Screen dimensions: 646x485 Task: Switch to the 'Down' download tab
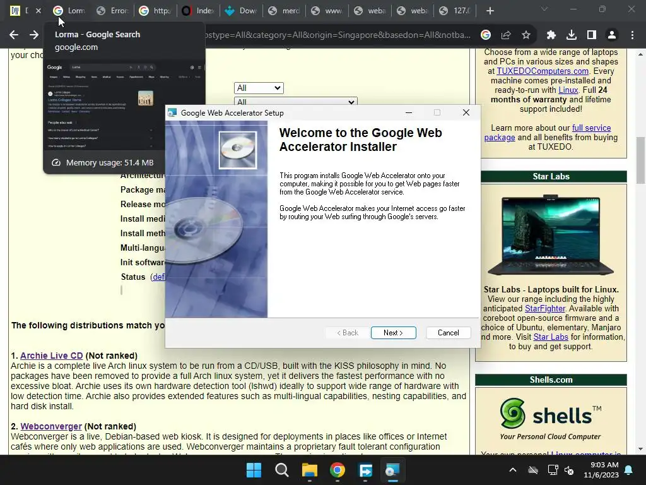241,11
